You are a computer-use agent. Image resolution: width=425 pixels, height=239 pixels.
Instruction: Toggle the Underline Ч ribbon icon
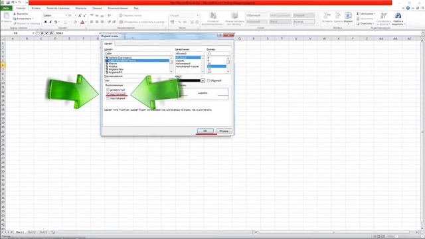coord(56,22)
